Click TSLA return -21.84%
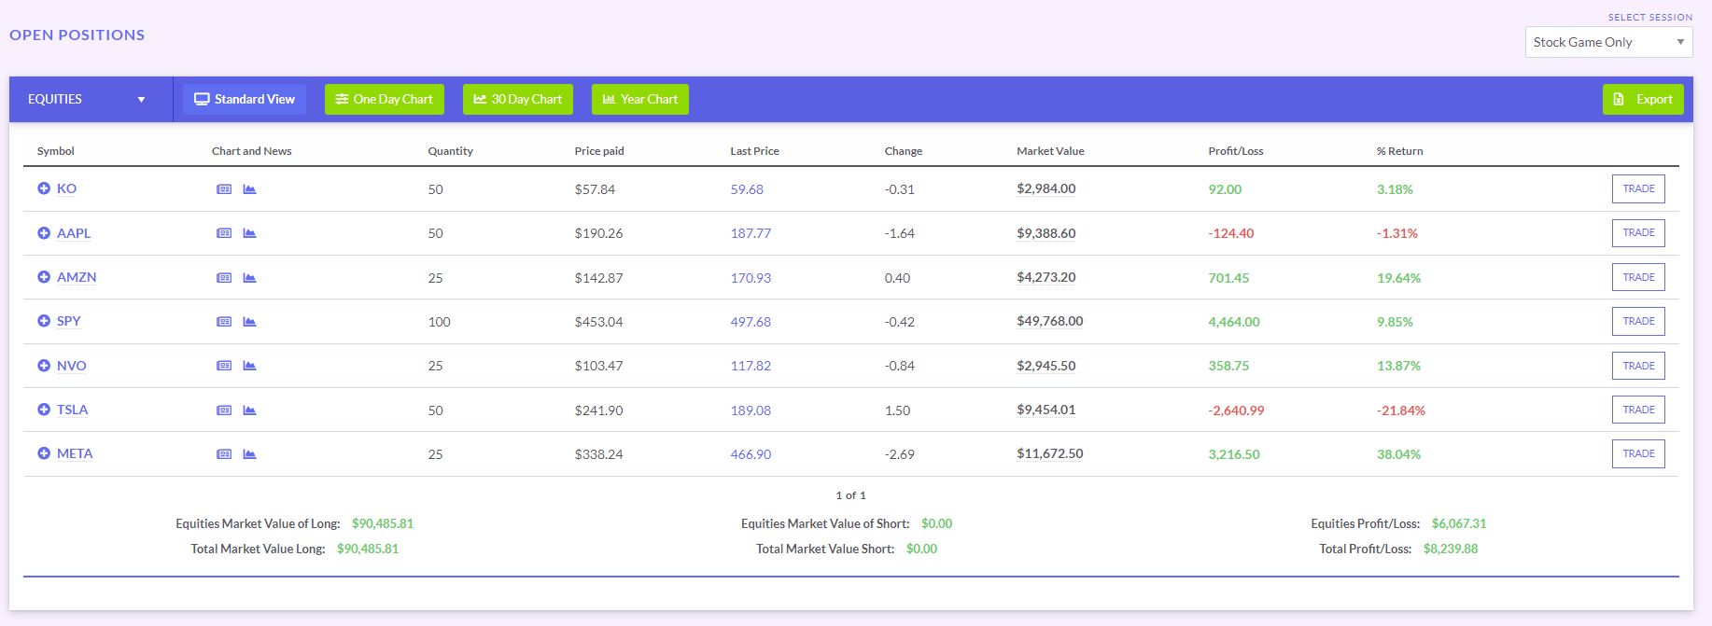This screenshot has height=626, width=1712. tap(1401, 410)
